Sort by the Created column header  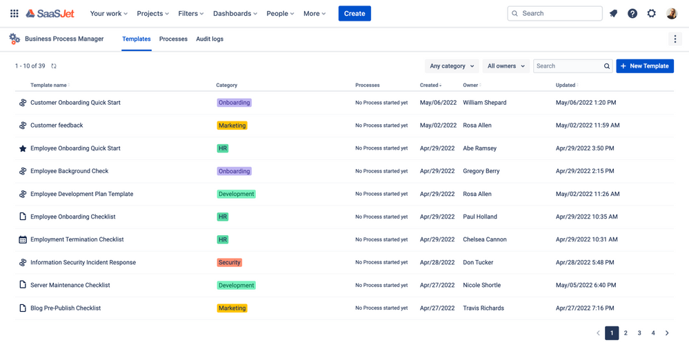pos(430,86)
